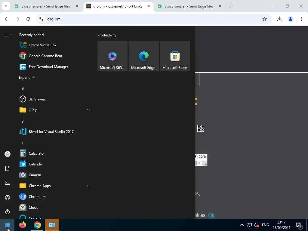Click the C letter header in app list
Viewport: 308px width, 231px height.
click(23, 143)
